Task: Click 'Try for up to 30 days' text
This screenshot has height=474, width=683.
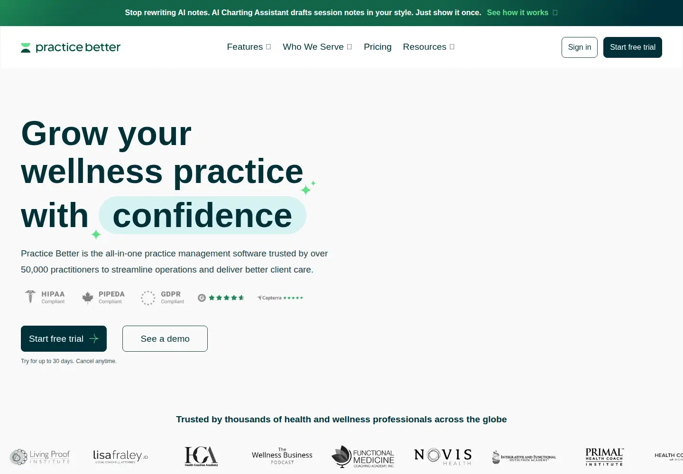Action: tap(69, 361)
